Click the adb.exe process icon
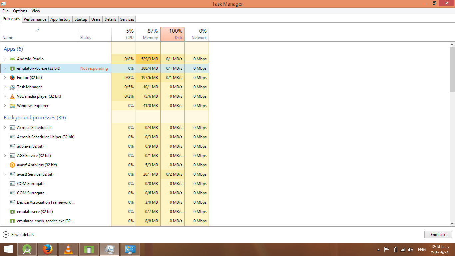Image resolution: width=455 pixels, height=256 pixels. point(12,146)
